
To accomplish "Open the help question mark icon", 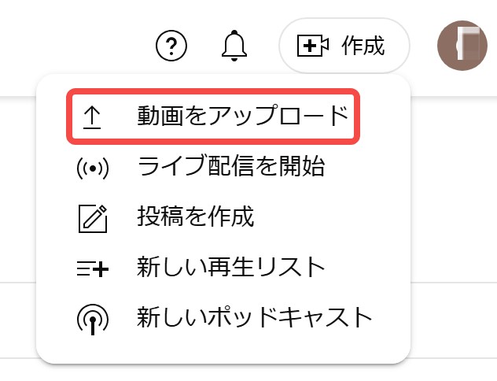I will [171, 46].
